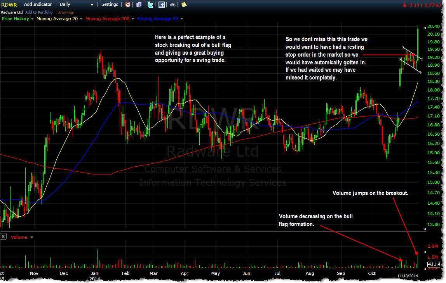This screenshot has height=283, width=446.
Task: Click the volume scale triangle below 2.0M
Action: 425,252
